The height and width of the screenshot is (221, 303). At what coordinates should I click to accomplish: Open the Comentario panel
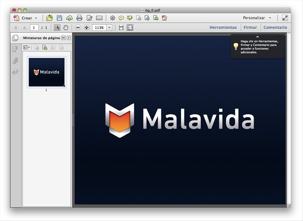tap(275, 28)
